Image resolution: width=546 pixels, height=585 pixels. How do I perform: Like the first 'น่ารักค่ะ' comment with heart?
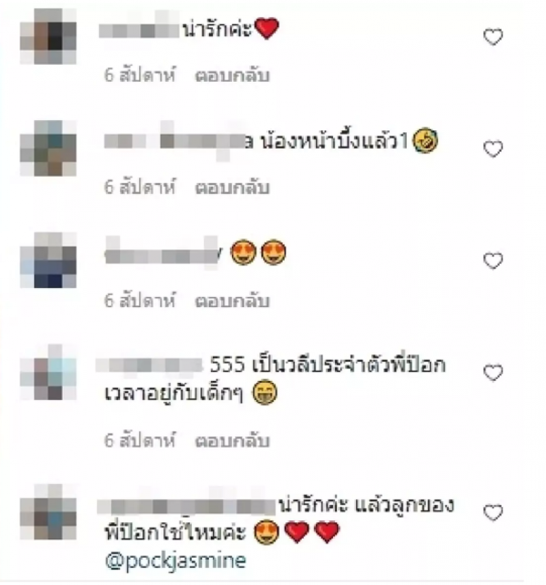point(493,37)
